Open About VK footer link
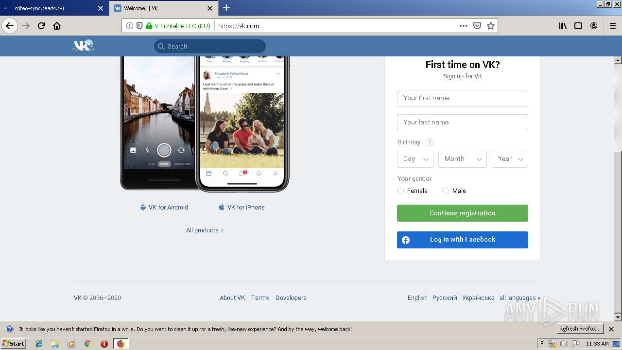 point(232,298)
